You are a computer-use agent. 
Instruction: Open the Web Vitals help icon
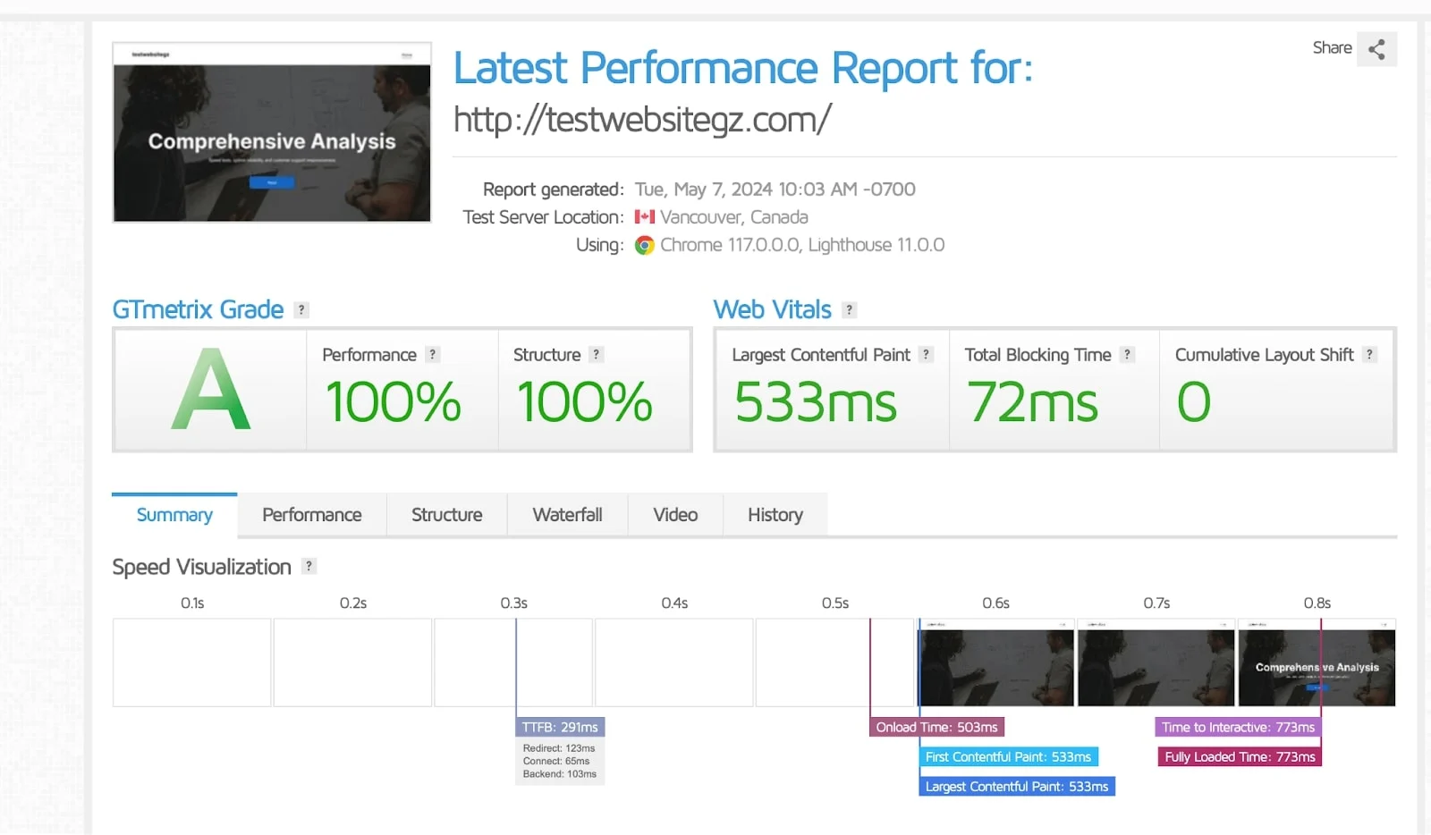[x=849, y=309]
